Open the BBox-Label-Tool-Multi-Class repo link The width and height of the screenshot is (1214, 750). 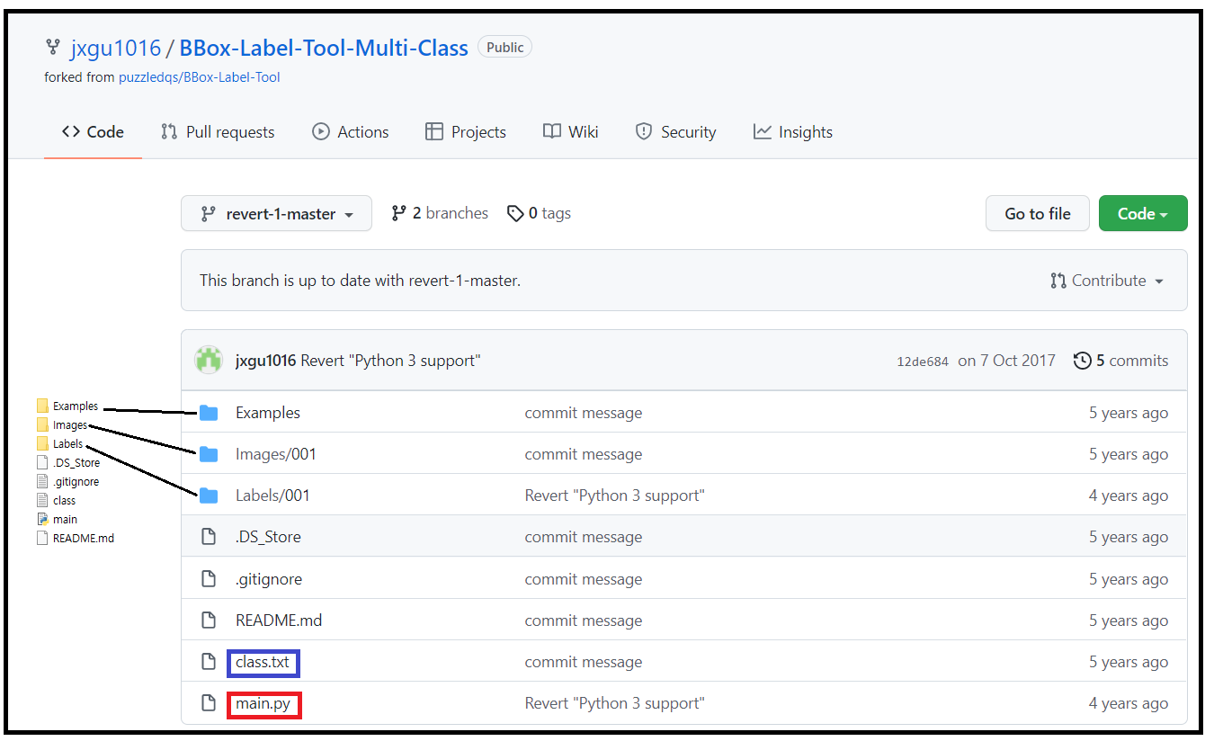pos(324,48)
